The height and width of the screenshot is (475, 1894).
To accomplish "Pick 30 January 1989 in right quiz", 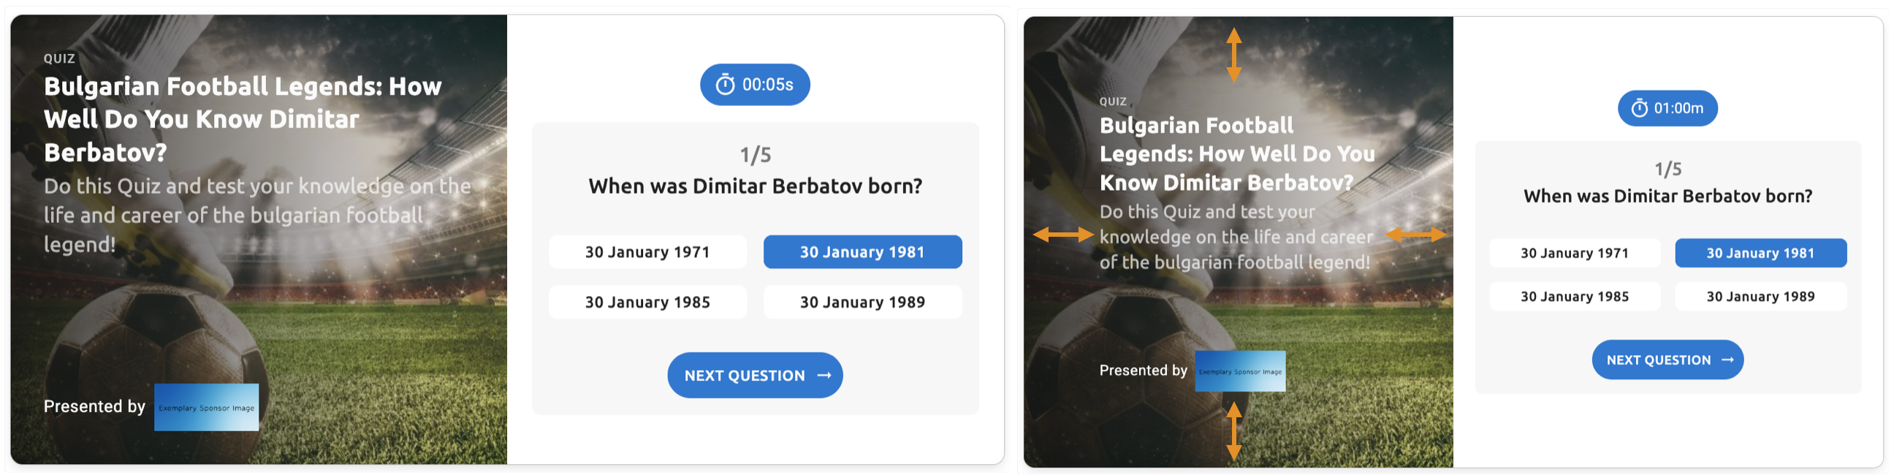I will [x=1760, y=297].
